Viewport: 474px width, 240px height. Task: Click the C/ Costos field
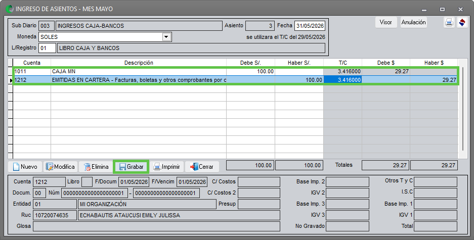click(259, 182)
